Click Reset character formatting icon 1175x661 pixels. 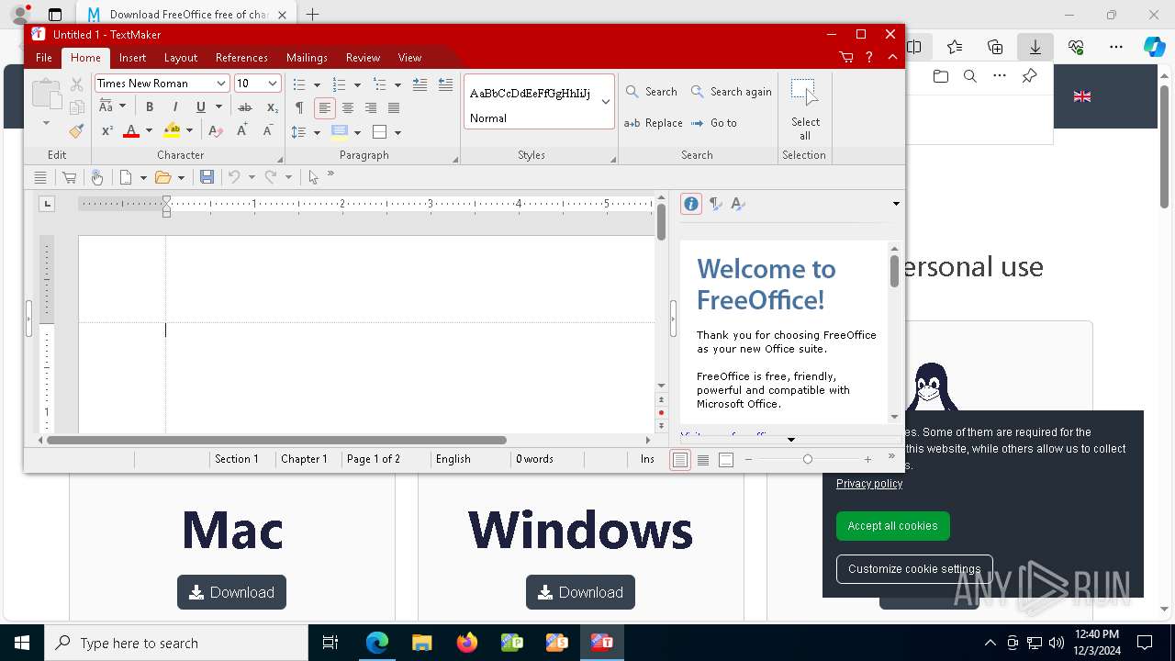pyautogui.click(x=215, y=131)
